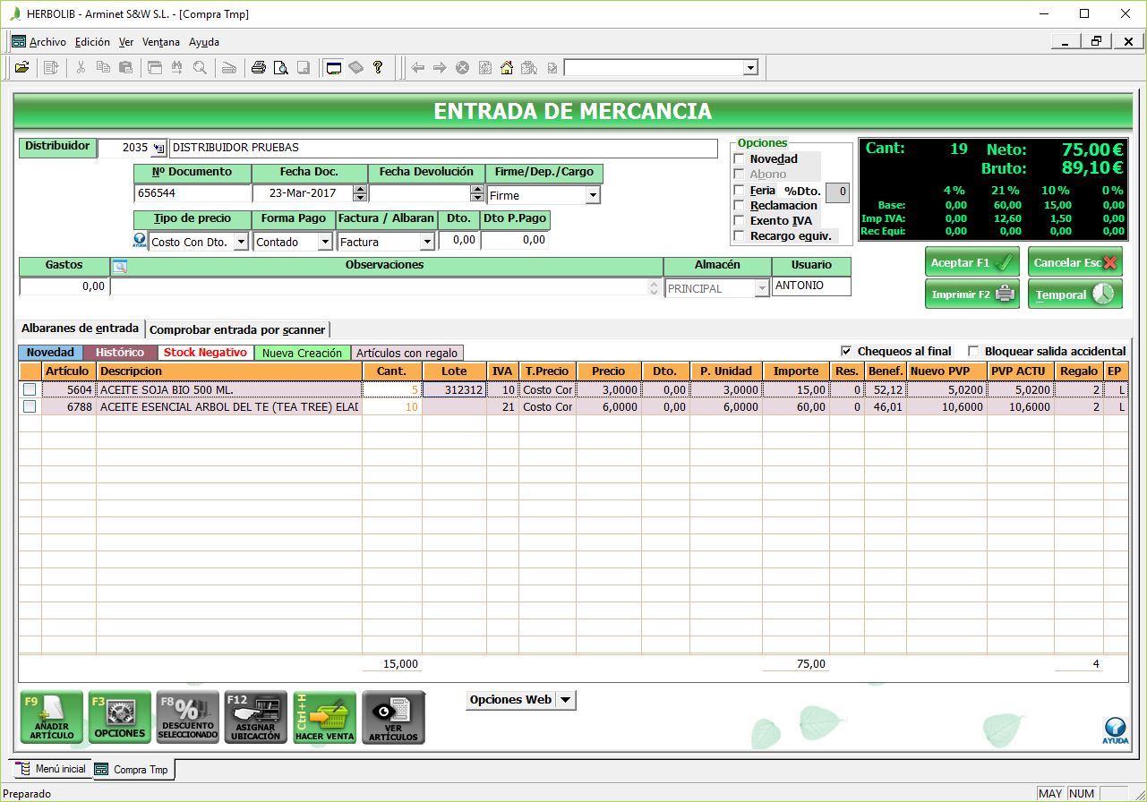
Task: Open the toolbar address combo box dropdown
Action: tap(750, 68)
